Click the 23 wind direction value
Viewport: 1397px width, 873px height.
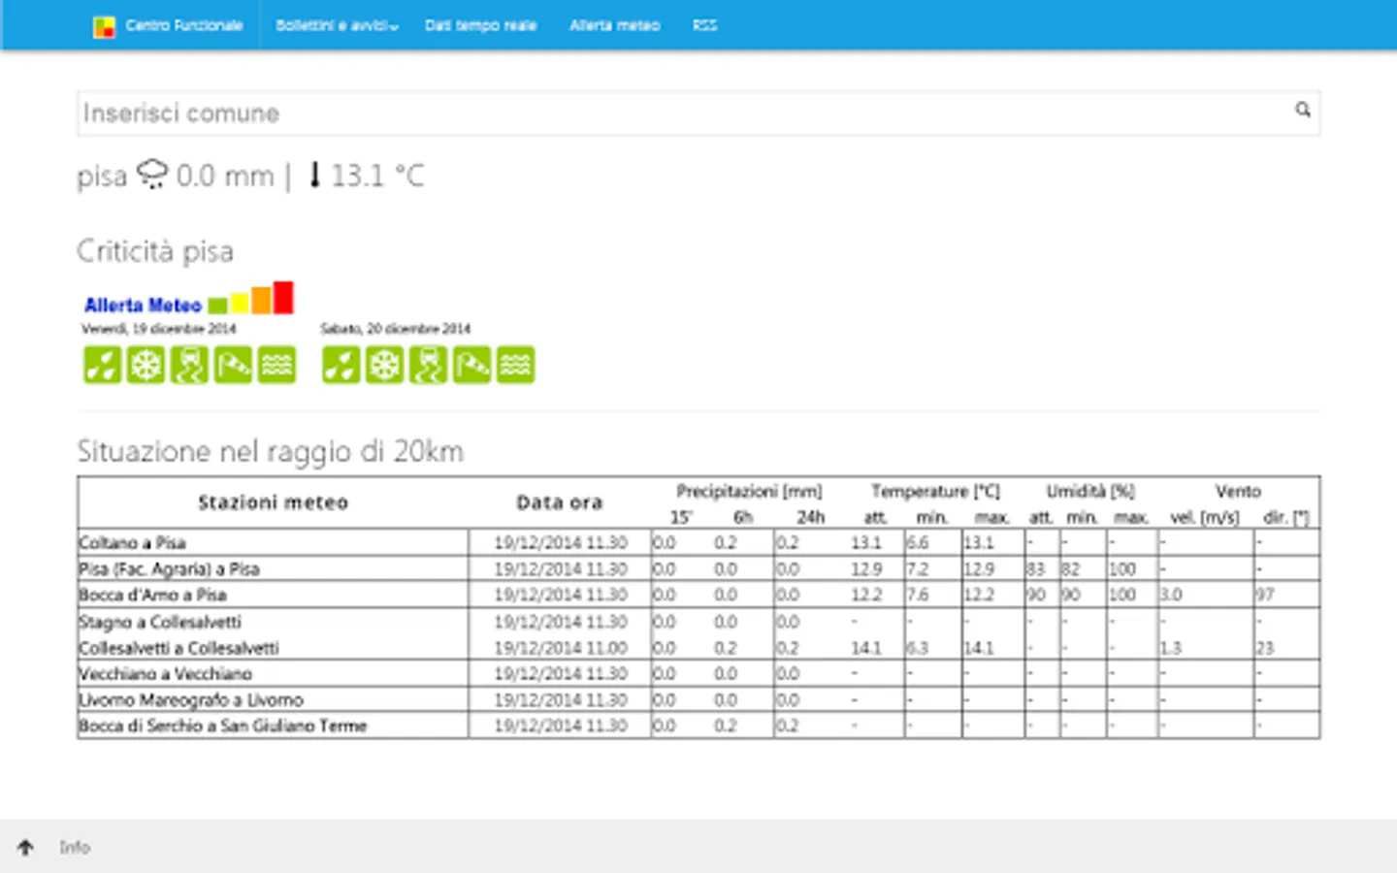coord(1265,648)
